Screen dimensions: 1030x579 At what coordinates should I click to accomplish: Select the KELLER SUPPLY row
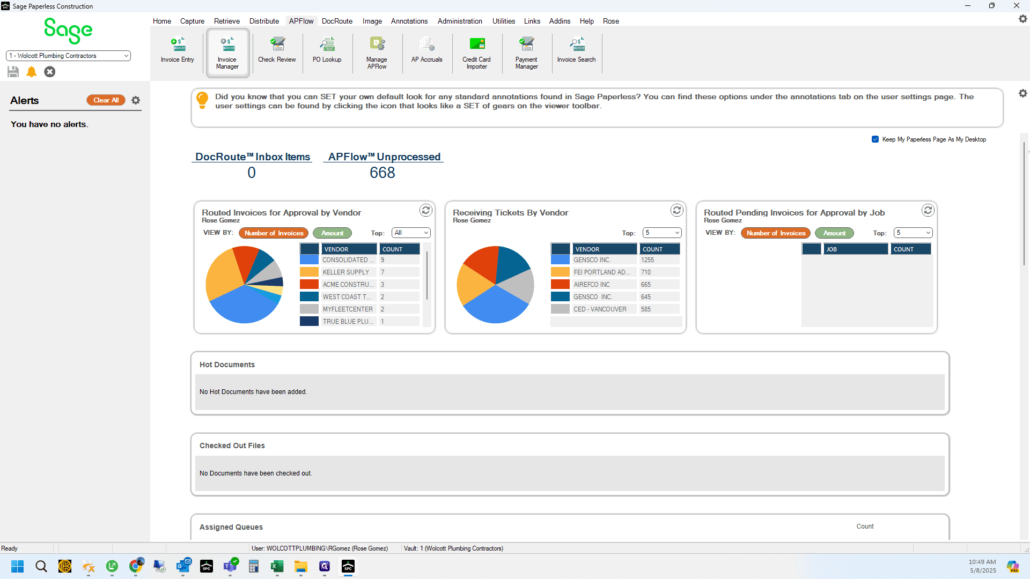(x=359, y=272)
